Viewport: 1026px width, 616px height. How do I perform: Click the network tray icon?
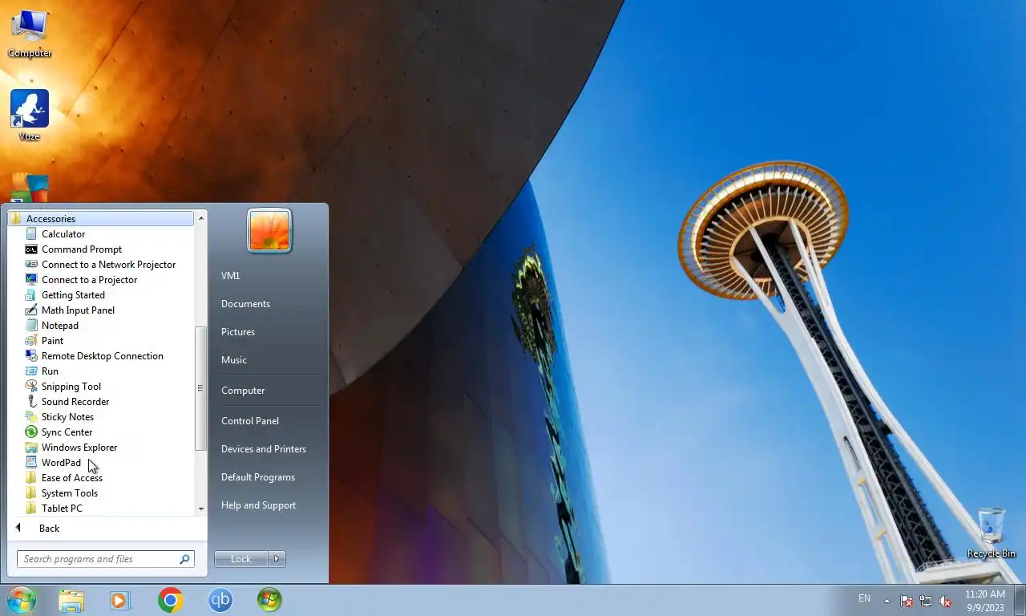tap(926, 601)
